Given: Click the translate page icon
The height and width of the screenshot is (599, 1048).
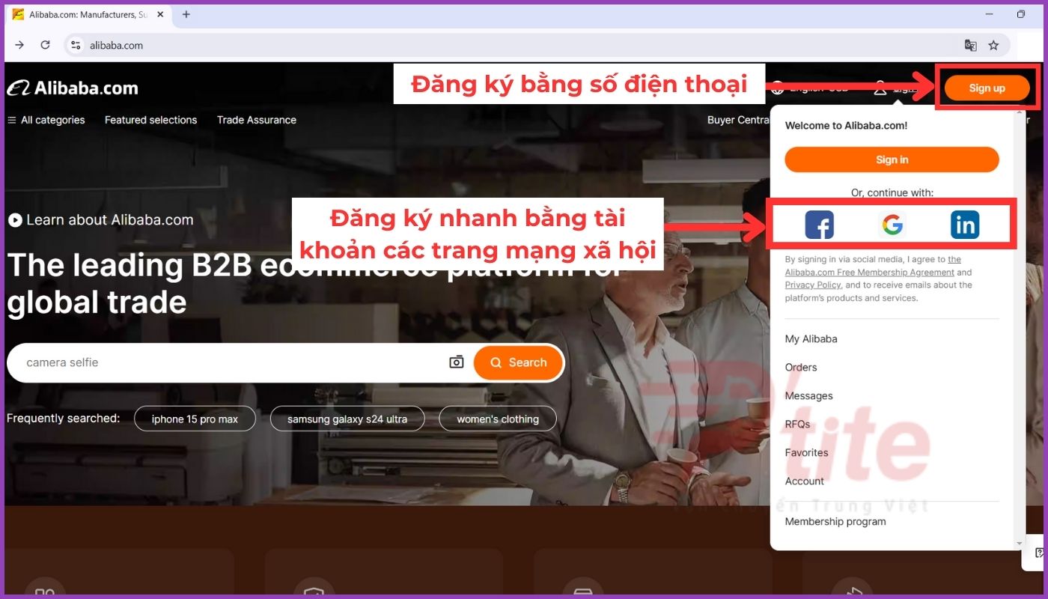Looking at the screenshot, I should pyautogui.click(x=971, y=45).
